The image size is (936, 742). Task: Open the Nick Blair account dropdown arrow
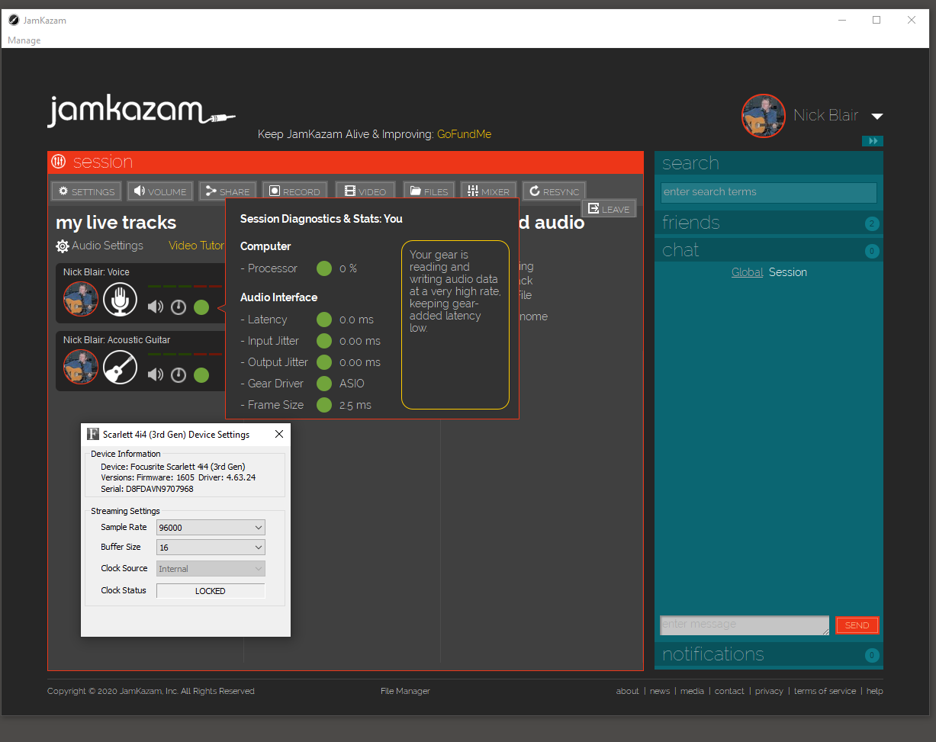(x=877, y=116)
